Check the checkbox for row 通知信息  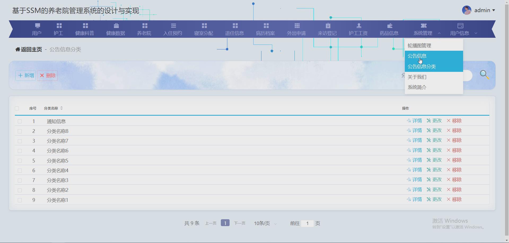(20, 121)
